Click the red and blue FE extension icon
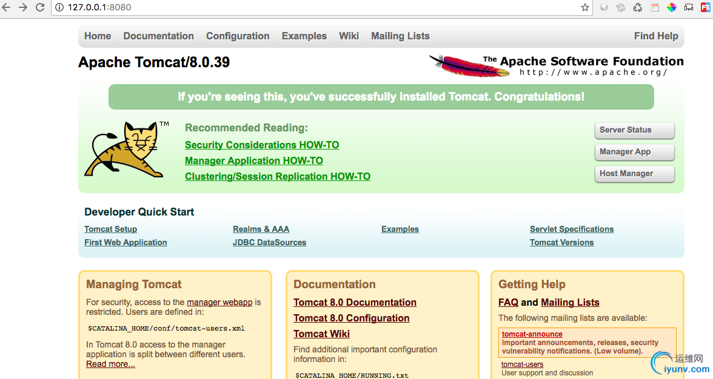The image size is (713, 379). pyautogui.click(x=706, y=7)
